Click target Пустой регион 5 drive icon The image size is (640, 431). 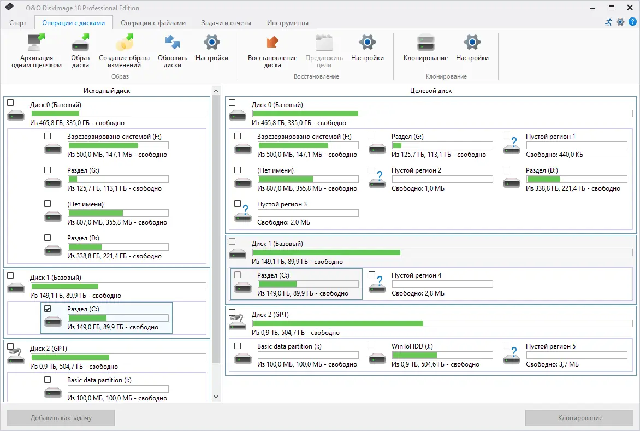pyautogui.click(x=512, y=355)
